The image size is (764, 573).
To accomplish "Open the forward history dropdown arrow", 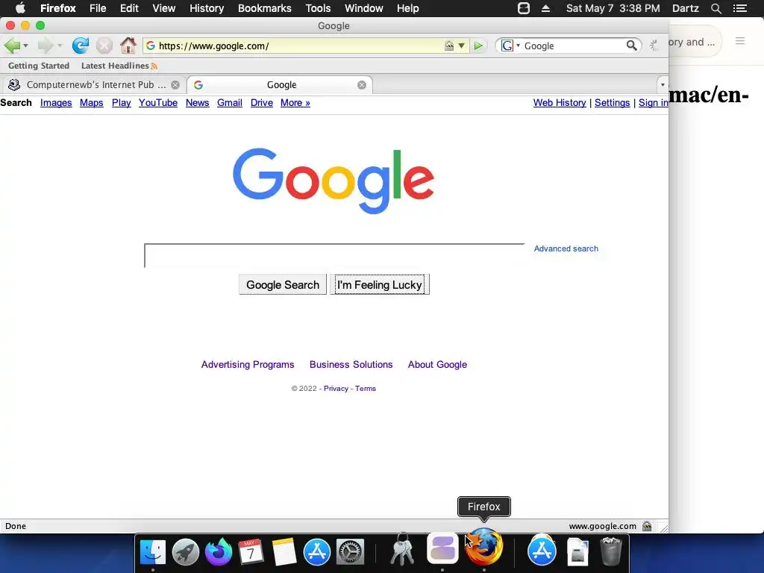I will click(x=60, y=46).
